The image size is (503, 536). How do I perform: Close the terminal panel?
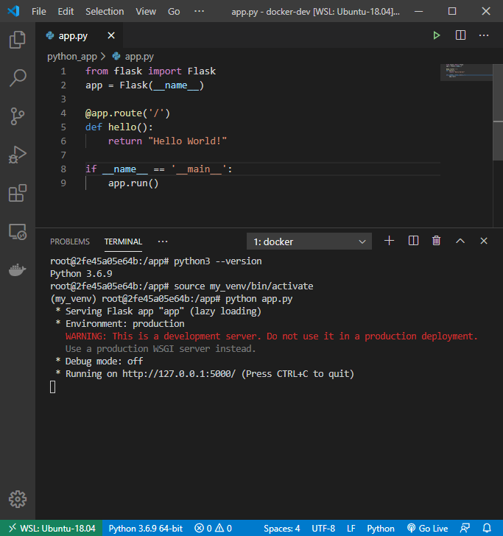(484, 241)
